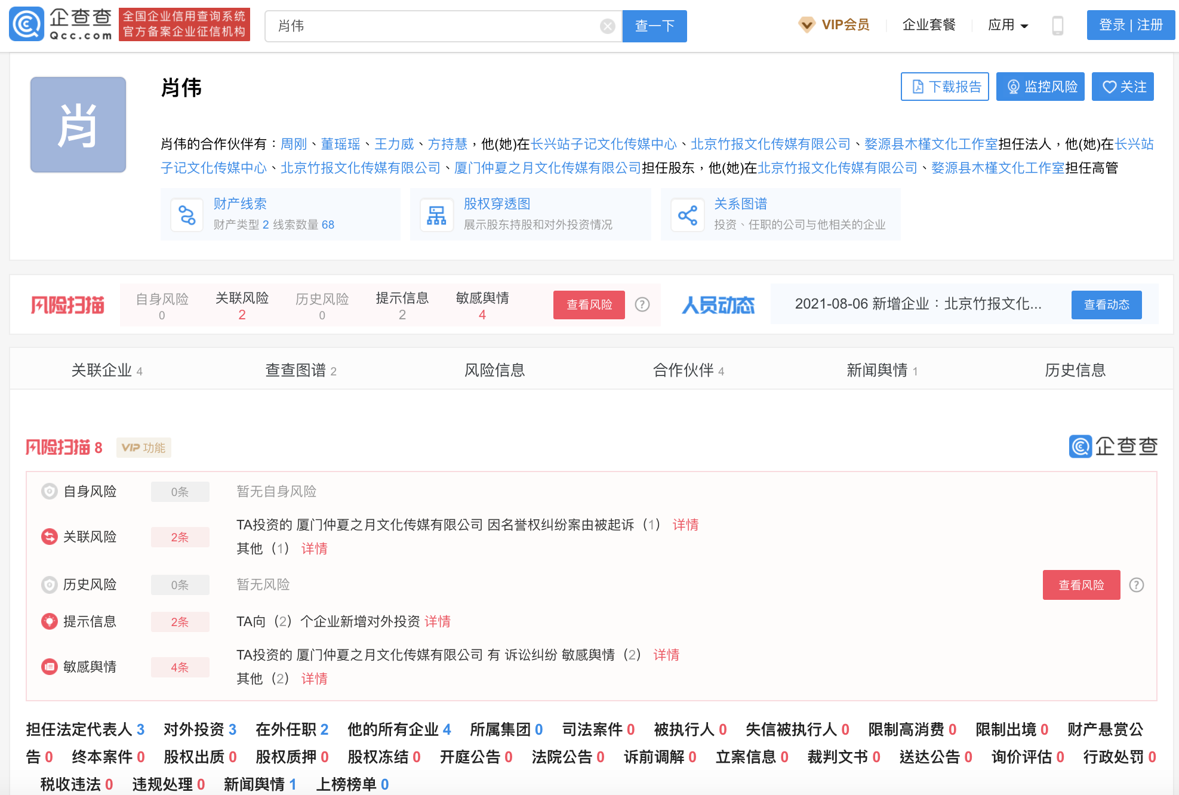Viewport: 1179px width, 795px height.
Task: Open 详情 for 名誉权纠纷案由被起诉
Action: 685,525
